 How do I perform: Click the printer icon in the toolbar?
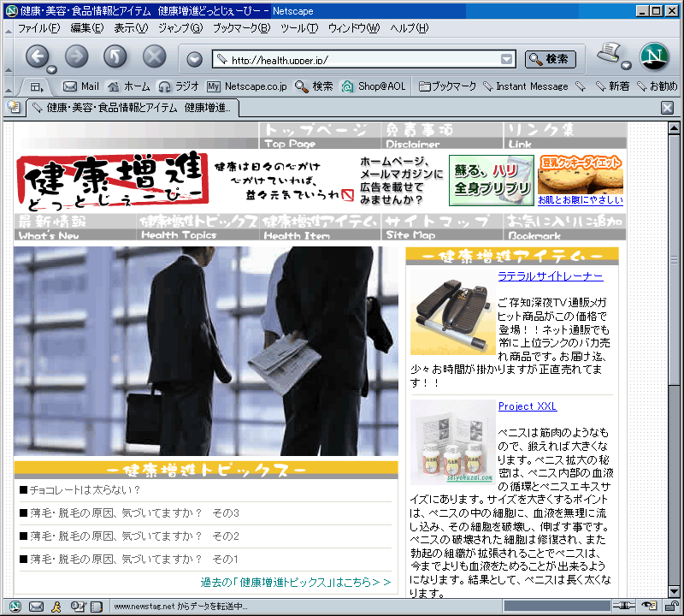[x=609, y=53]
